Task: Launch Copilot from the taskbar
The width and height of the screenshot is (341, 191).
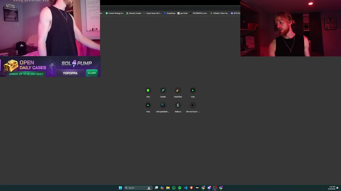Action: 162,188
